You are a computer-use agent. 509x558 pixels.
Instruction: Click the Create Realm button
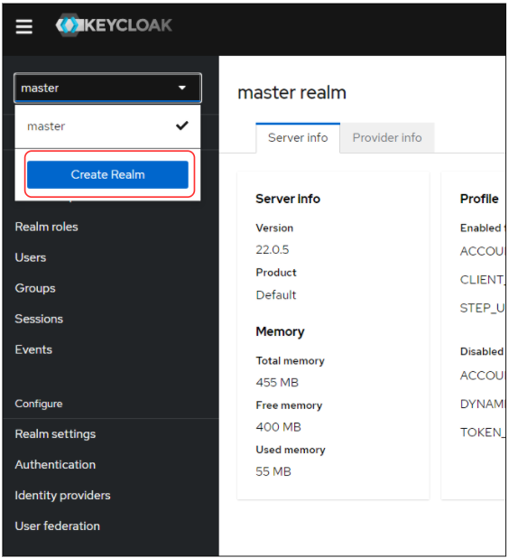107,174
